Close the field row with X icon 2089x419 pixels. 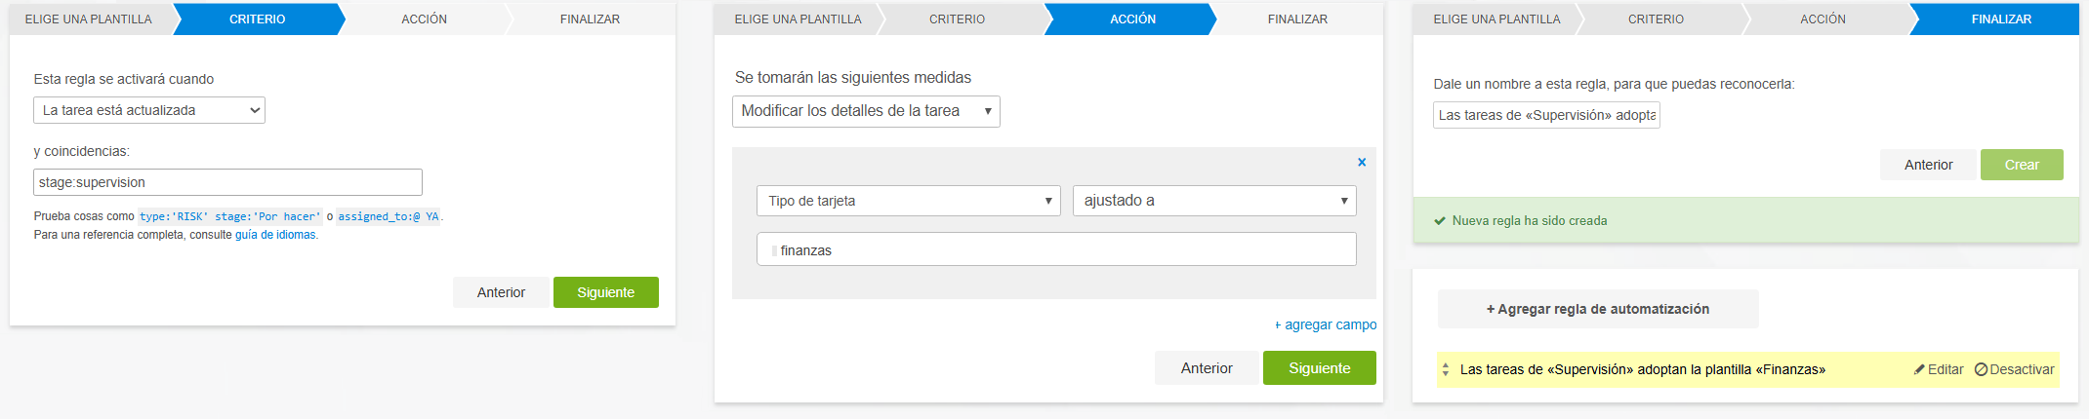click(1361, 163)
